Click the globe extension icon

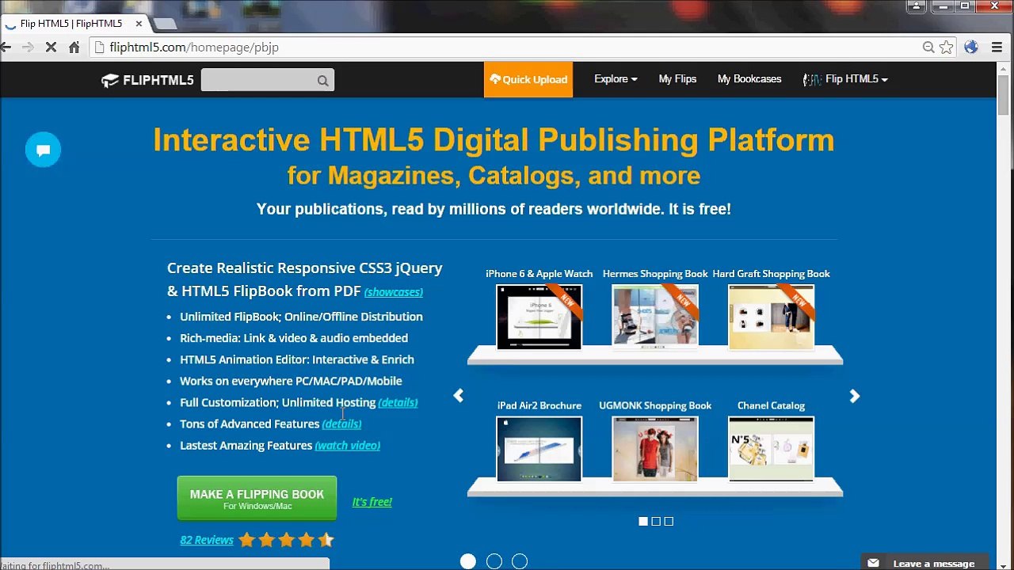(971, 47)
